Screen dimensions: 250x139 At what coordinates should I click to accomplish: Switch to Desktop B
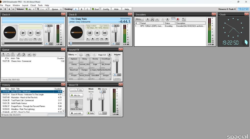coord(81,9)
